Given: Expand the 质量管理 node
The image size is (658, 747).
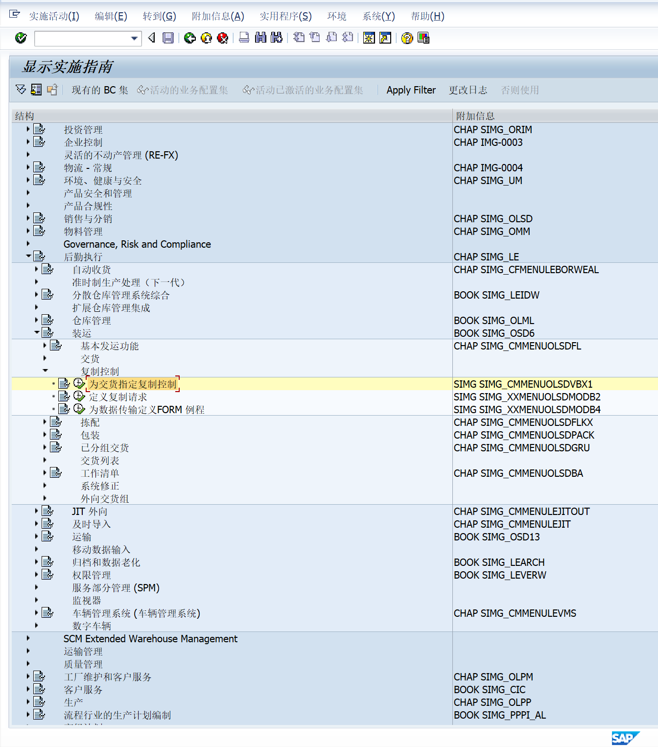Looking at the screenshot, I should pyautogui.click(x=28, y=664).
